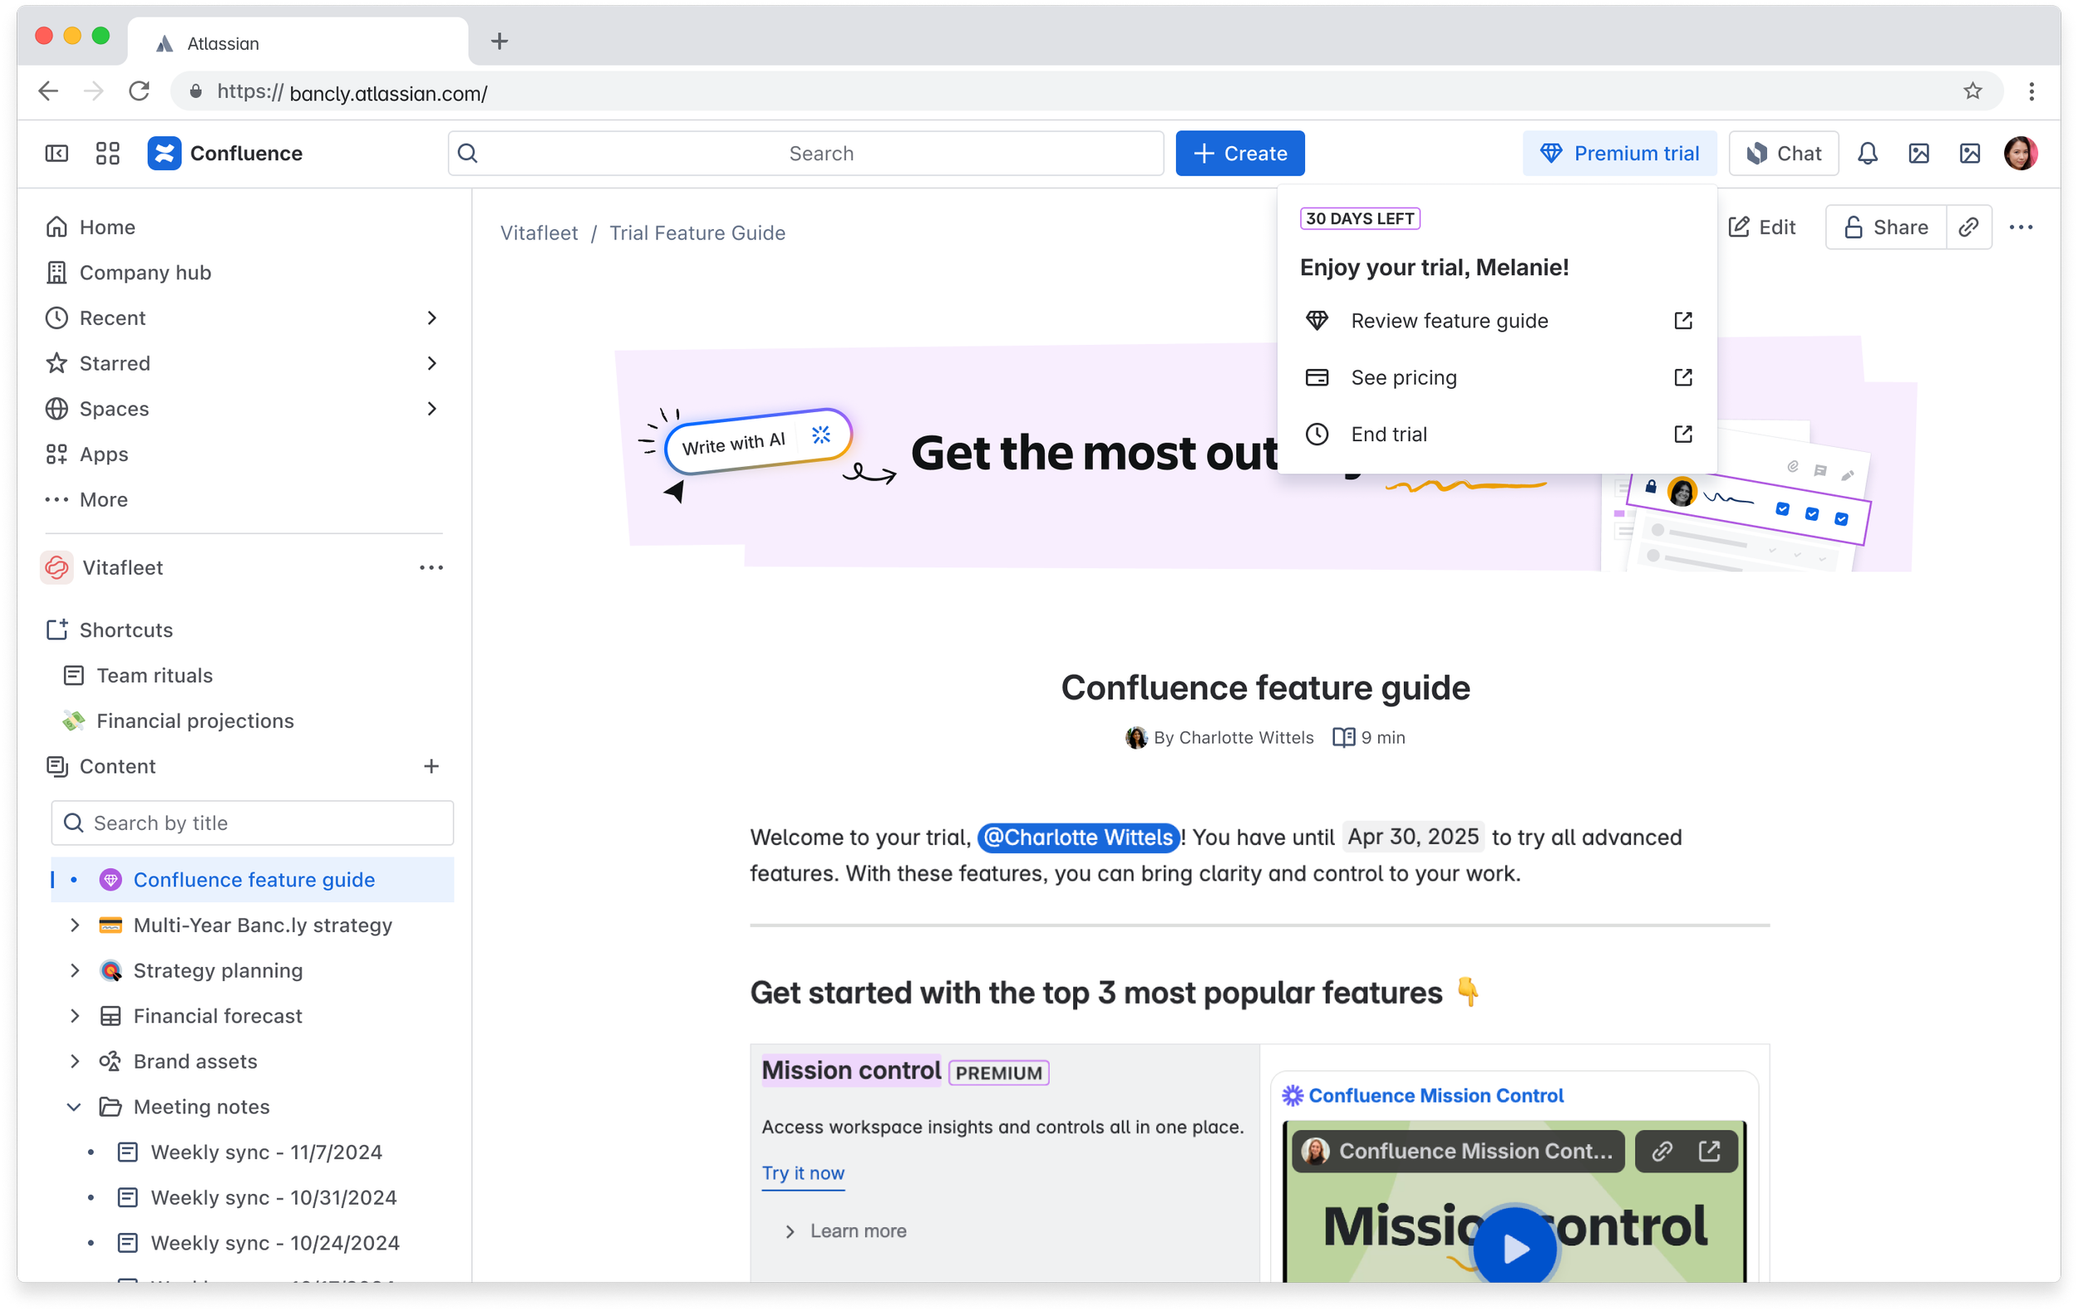Click the blue Create button

1239,154
